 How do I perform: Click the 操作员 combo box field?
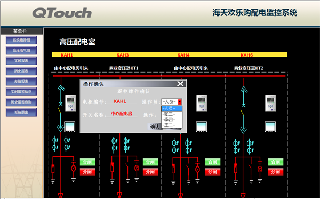[172, 102]
